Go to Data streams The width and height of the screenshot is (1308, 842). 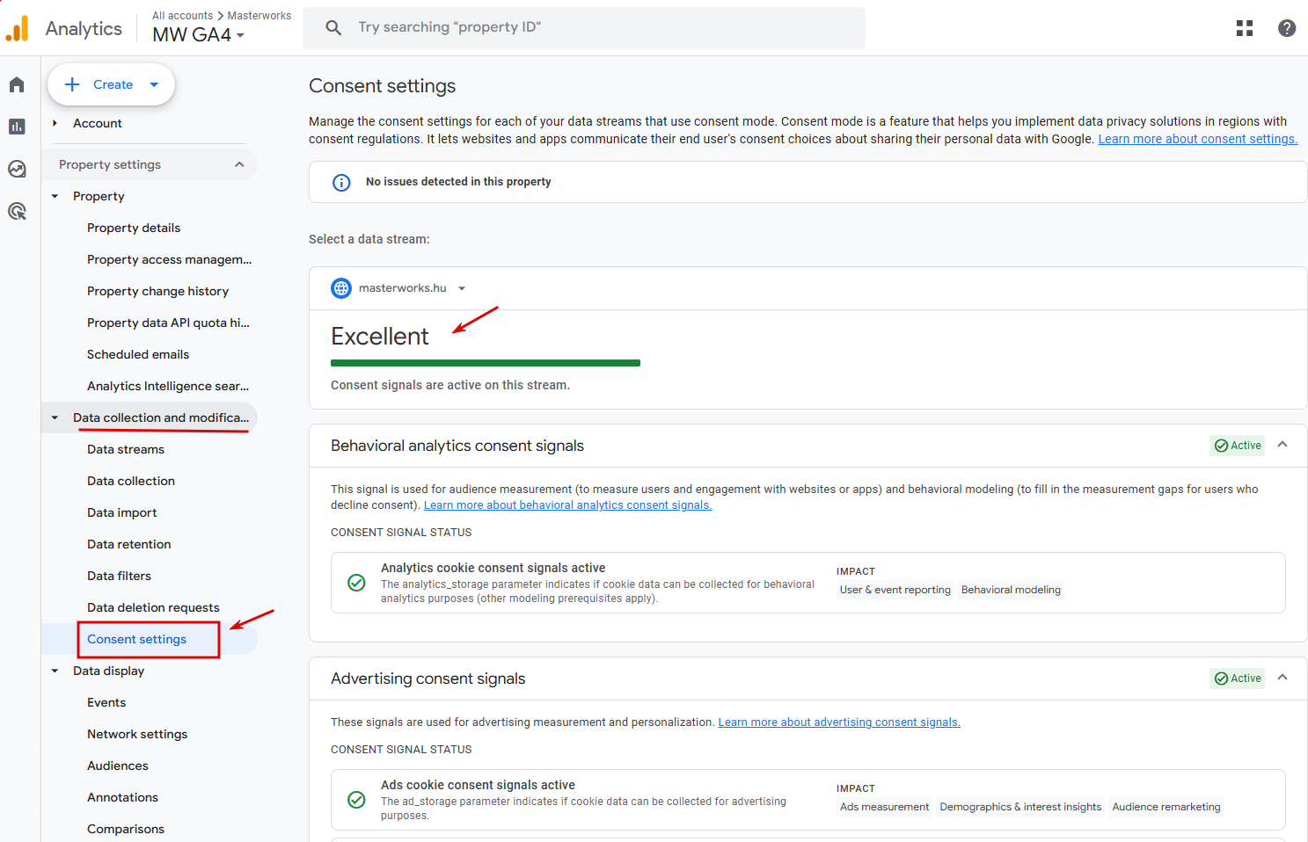point(126,449)
